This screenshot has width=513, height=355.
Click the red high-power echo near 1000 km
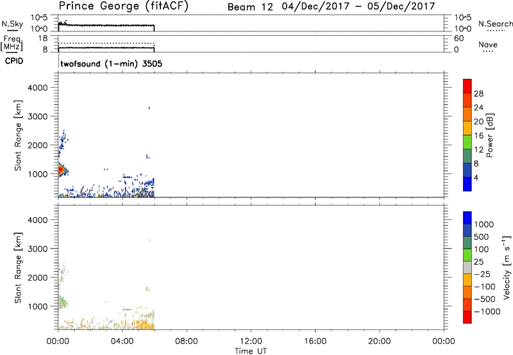60,170
